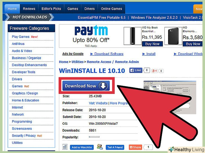Open the Install ad link
The width and height of the screenshot is (205, 153).
[149, 54]
